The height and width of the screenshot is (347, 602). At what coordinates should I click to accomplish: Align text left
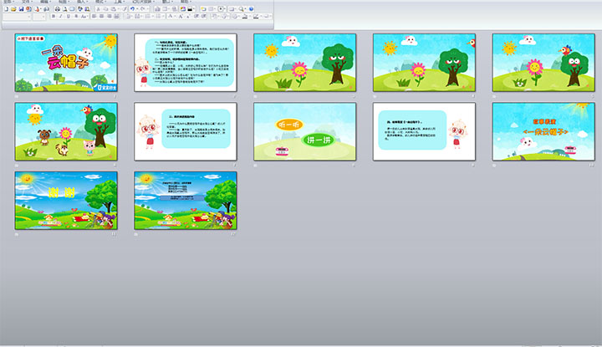pyautogui.click(x=94, y=17)
